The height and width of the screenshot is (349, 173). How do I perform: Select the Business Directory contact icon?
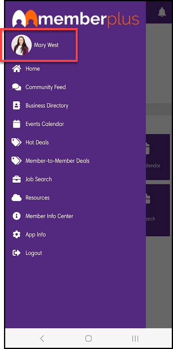pos(17,106)
